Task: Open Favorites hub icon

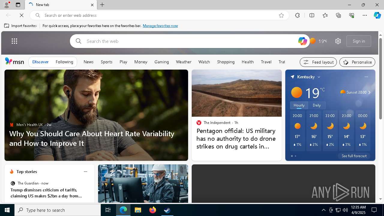Action: click(x=325, y=15)
